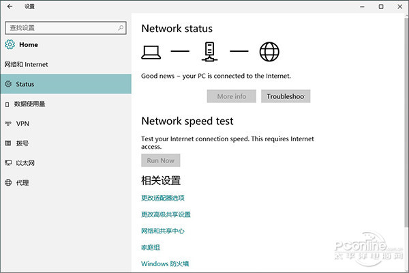This screenshot has height=273, width=409.
Task: Click the Run Now button
Action: point(161,160)
